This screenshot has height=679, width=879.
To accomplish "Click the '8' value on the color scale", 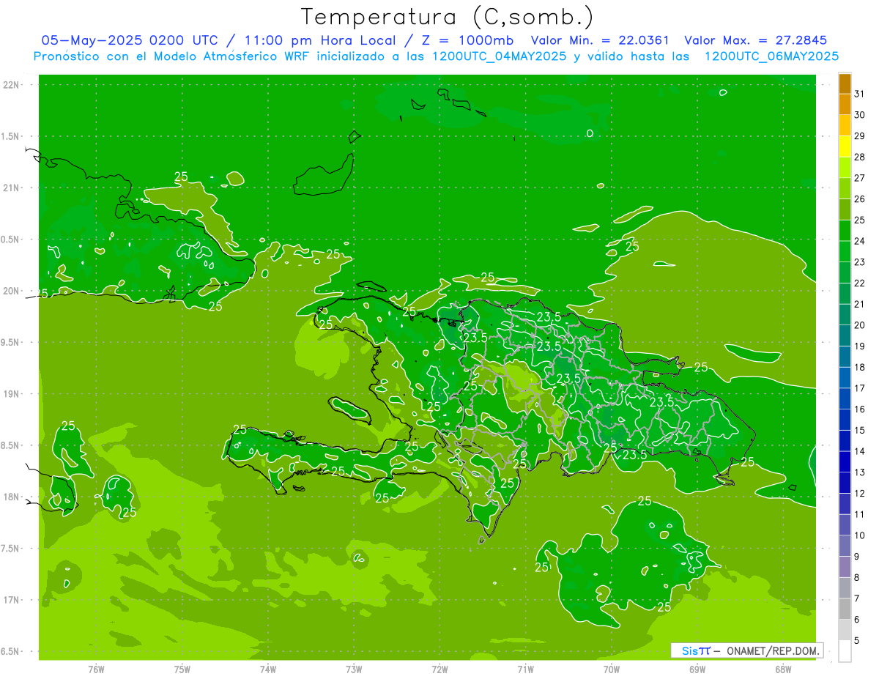I will point(857,578).
